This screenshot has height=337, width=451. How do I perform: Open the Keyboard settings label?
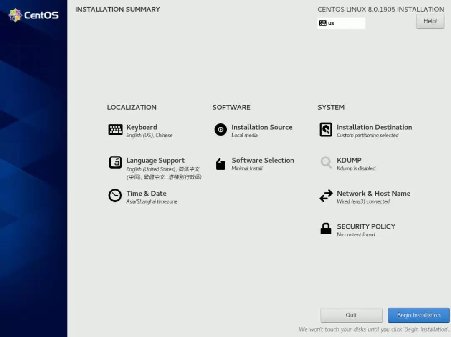point(142,127)
